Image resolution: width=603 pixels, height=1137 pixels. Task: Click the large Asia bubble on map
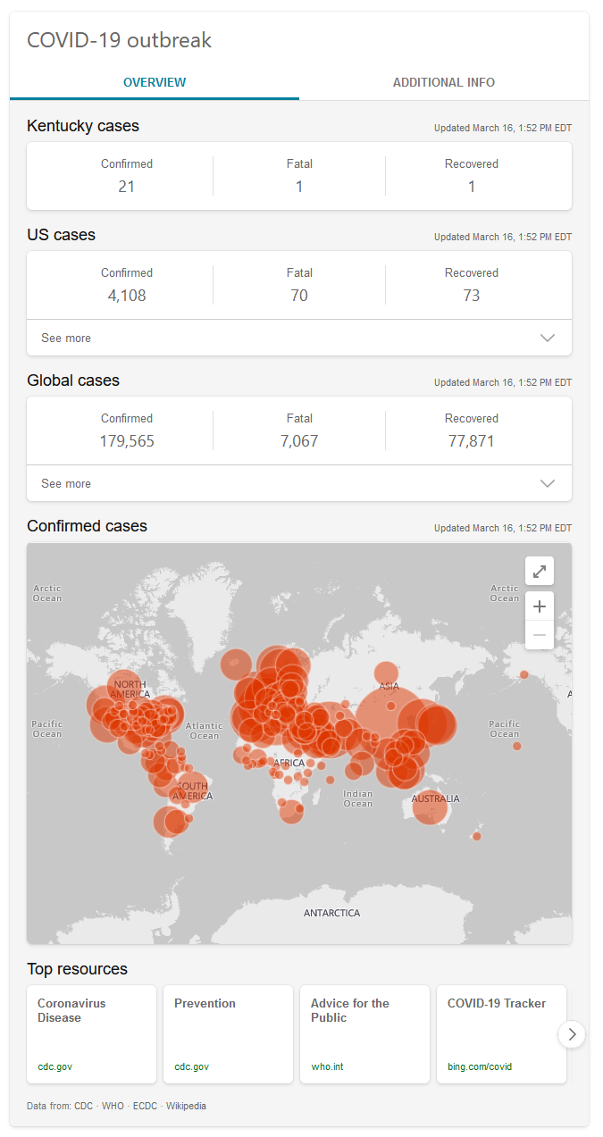click(x=384, y=710)
